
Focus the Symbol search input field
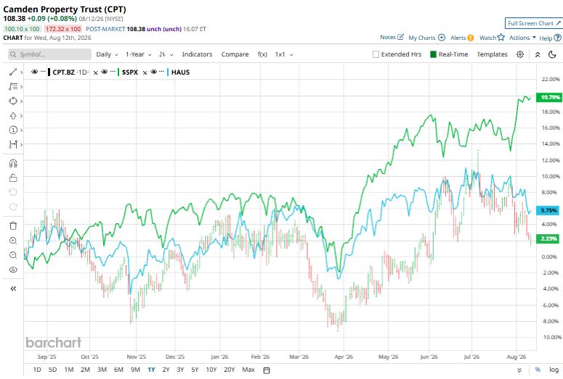coord(49,54)
